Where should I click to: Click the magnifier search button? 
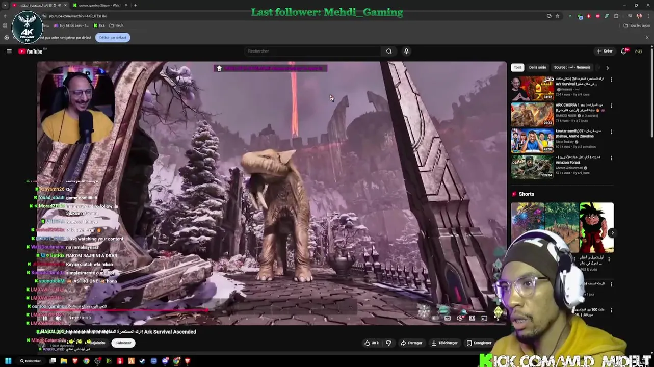point(389,51)
